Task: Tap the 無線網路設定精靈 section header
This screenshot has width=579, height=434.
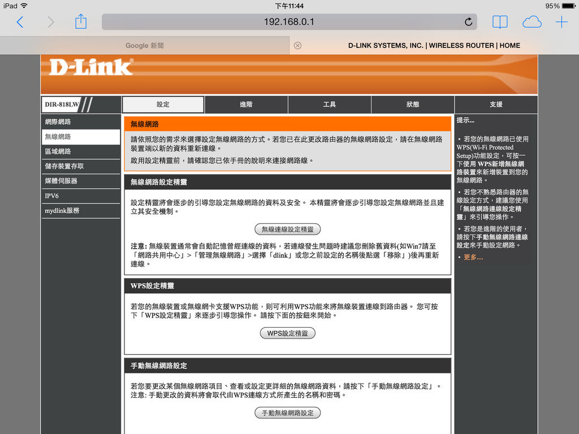Action: [288, 182]
